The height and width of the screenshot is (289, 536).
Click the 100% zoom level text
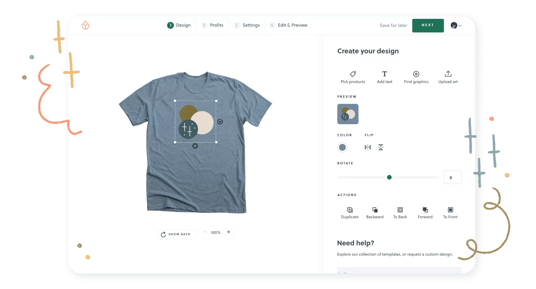216,232
